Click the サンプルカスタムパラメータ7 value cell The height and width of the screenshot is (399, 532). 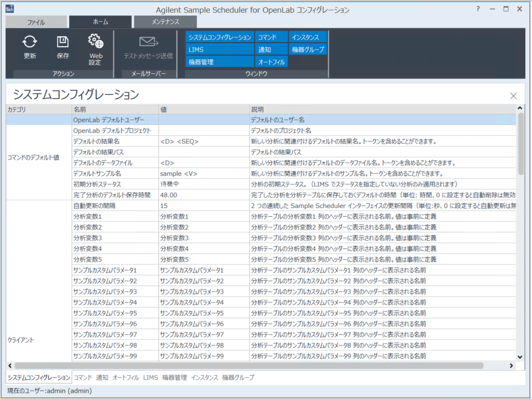tap(204, 334)
